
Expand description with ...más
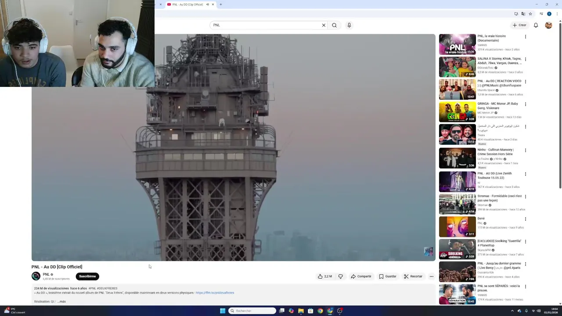pyautogui.click(x=61, y=302)
